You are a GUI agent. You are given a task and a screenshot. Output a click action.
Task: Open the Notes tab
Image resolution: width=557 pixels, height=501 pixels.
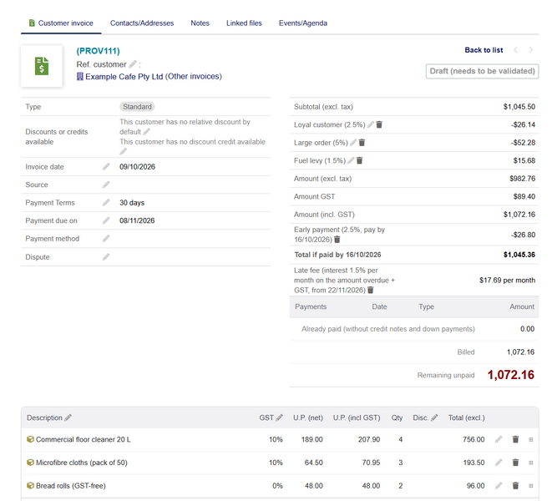(x=200, y=23)
